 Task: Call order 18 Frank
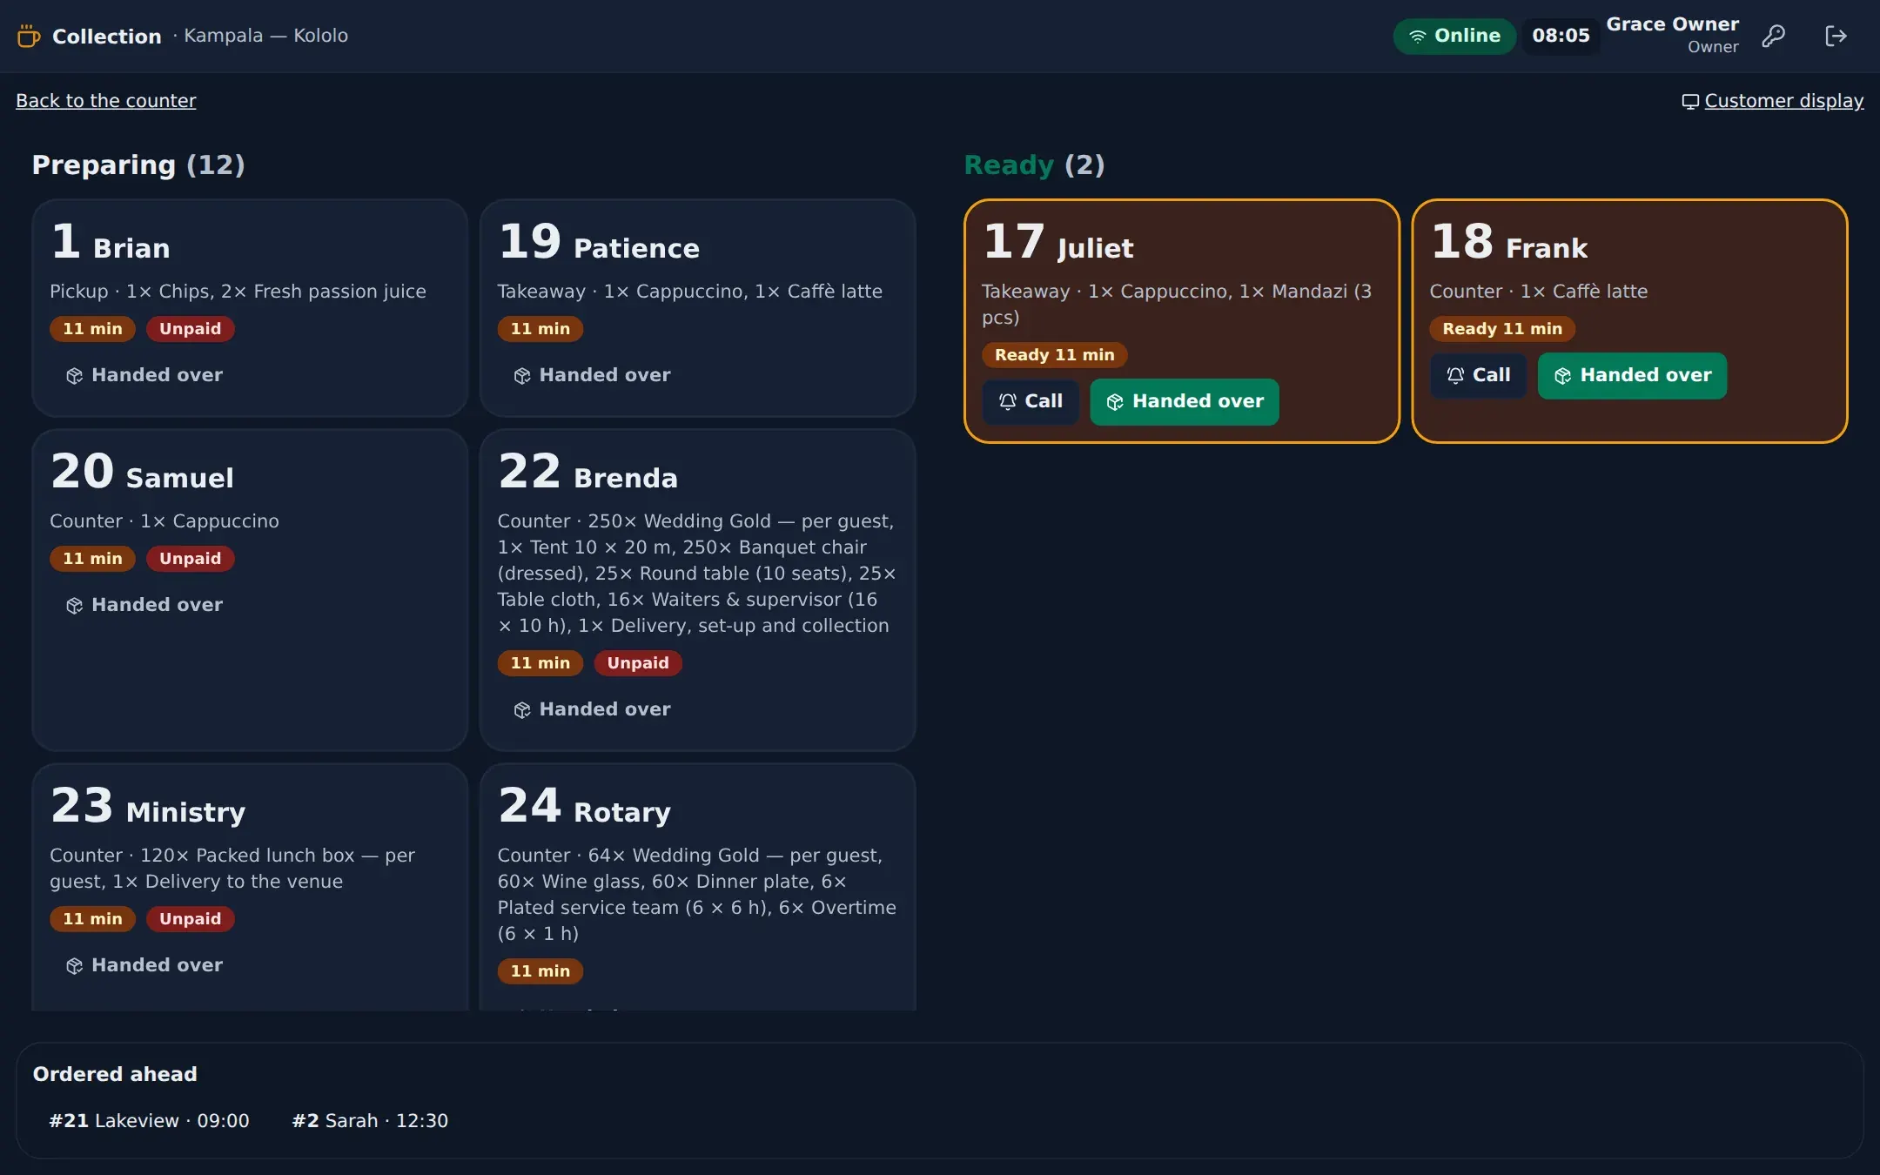click(x=1478, y=375)
